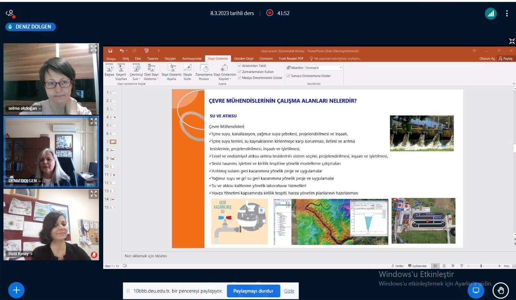Screen dimensions: 516x300
Task: Click the raise hand icon
Action: tap(501, 290)
